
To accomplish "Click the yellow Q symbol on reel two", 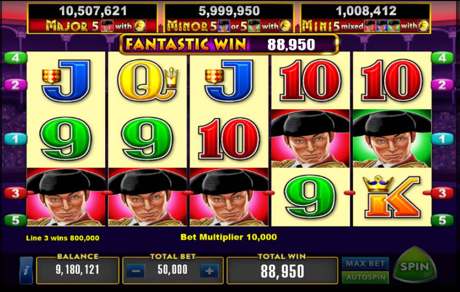I will tap(147, 81).
